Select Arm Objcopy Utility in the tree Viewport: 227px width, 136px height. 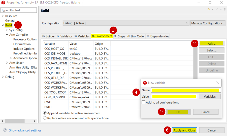point(22,72)
